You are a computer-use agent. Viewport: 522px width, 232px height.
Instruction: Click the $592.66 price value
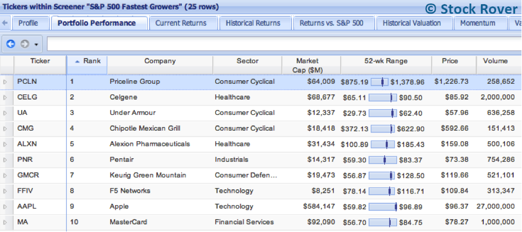point(455,129)
